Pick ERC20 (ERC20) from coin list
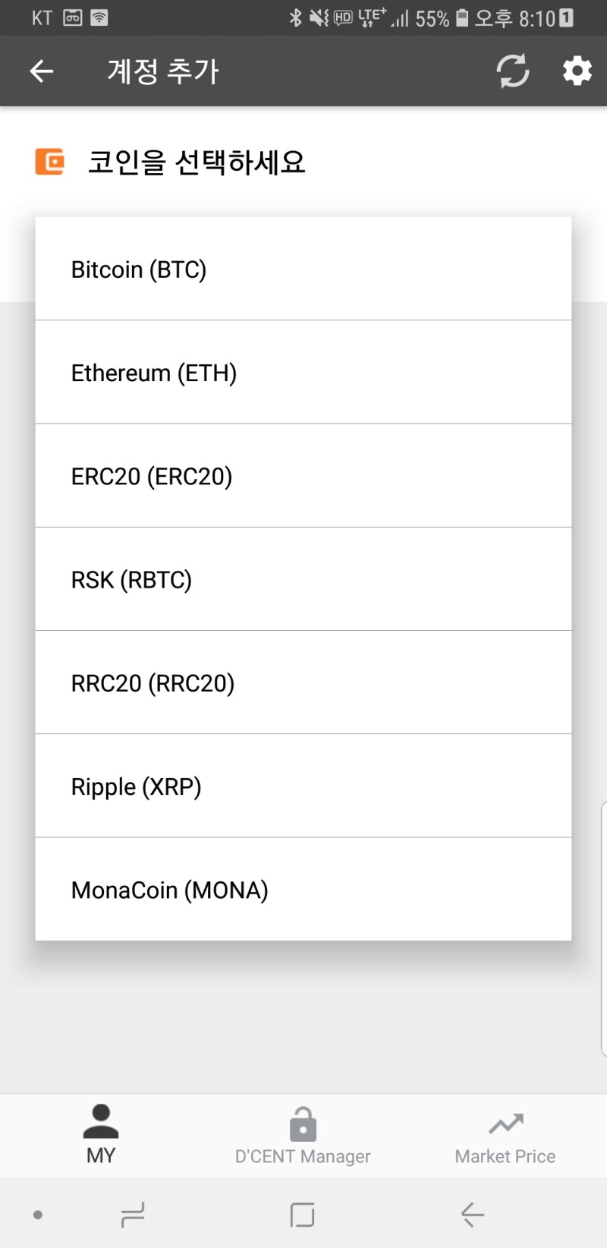This screenshot has height=1248, width=607. (x=303, y=476)
